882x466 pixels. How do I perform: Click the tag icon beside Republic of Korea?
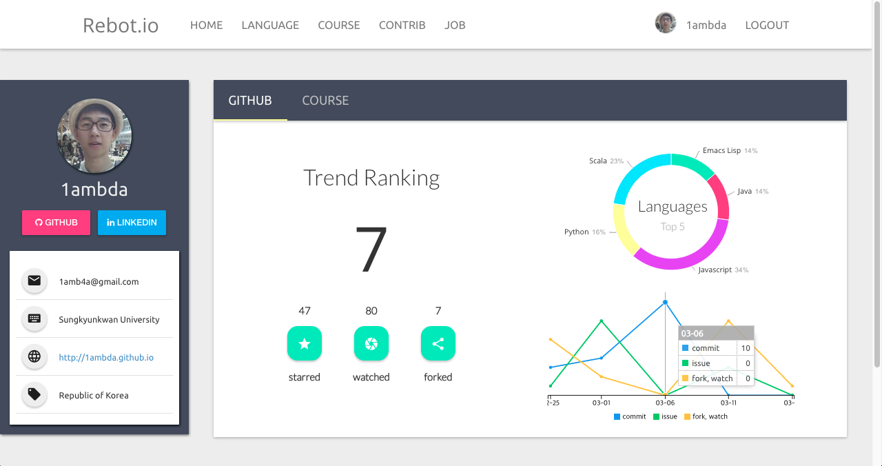(34, 394)
